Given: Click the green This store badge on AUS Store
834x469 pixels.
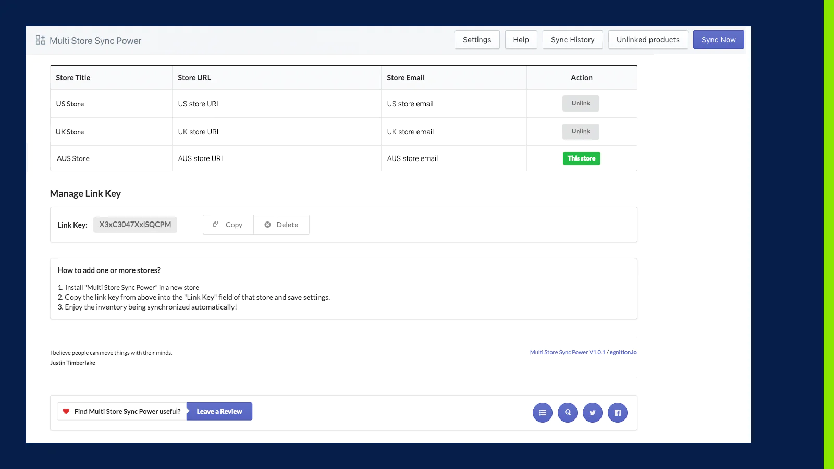Looking at the screenshot, I should (581, 158).
